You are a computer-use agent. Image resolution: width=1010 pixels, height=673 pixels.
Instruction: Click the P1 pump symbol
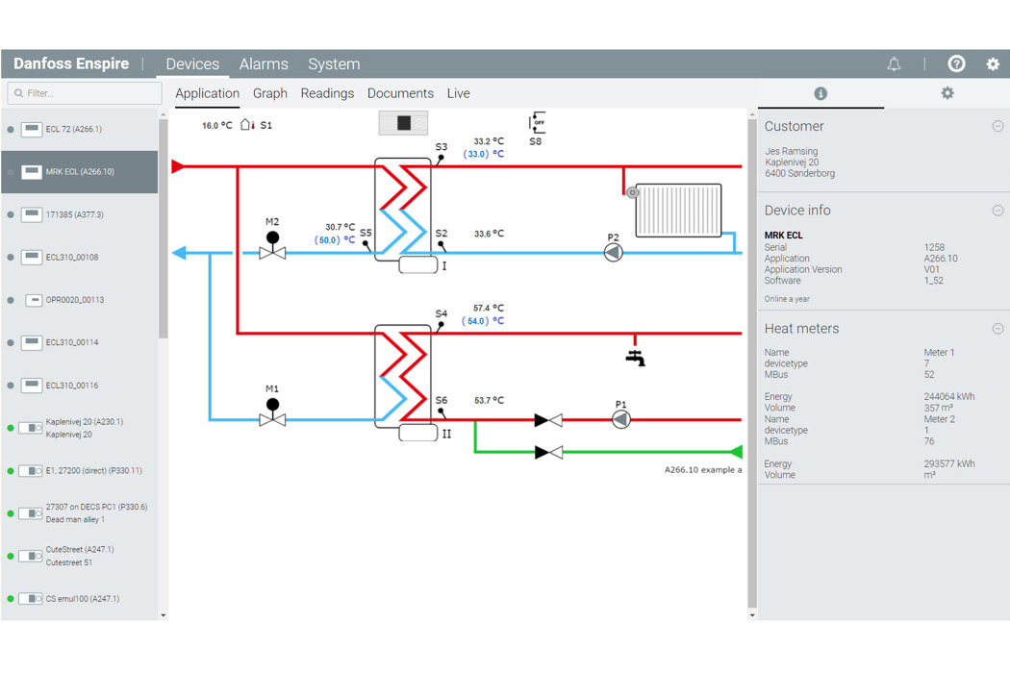pyautogui.click(x=621, y=419)
